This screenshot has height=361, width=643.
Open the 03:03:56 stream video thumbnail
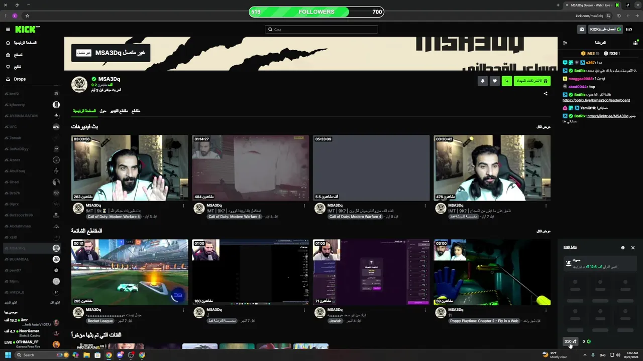point(130,168)
